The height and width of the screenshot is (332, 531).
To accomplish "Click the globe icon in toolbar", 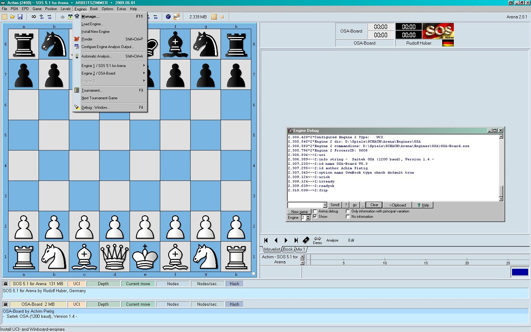I will coord(168,17).
